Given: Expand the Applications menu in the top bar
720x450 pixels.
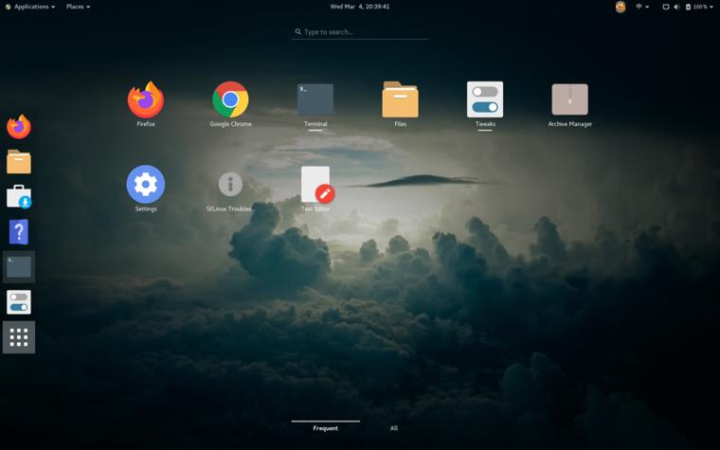Looking at the screenshot, I should coord(30,7).
